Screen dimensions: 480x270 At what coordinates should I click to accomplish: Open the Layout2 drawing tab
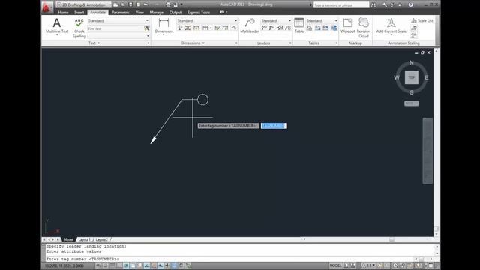point(102,239)
